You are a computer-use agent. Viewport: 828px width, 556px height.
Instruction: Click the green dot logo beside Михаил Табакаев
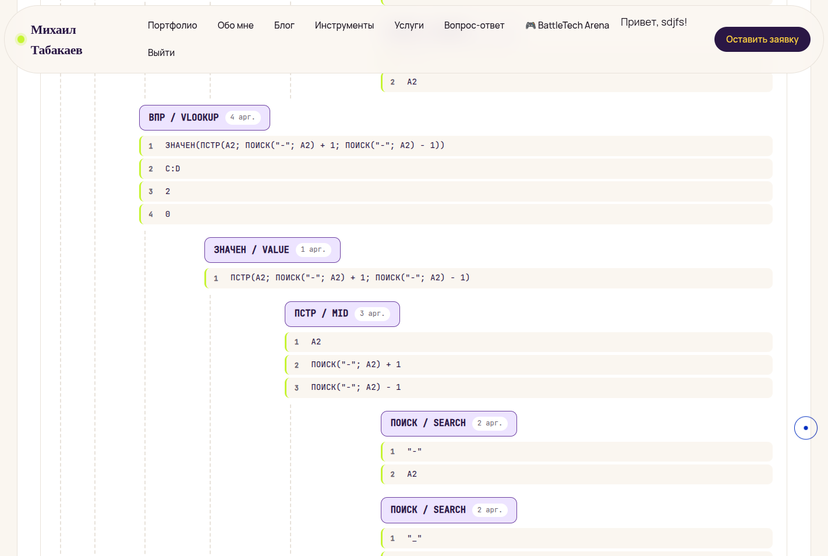(x=21, y=40)
